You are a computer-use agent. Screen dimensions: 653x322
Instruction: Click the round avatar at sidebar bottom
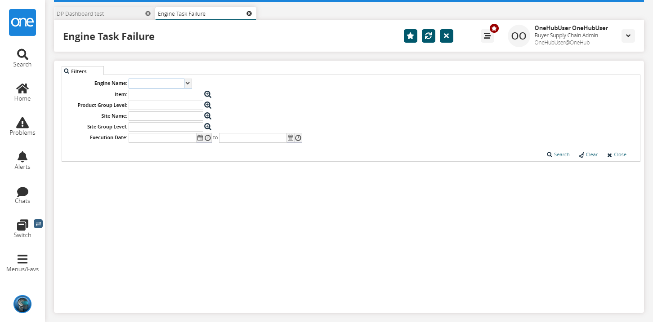(x=22, y=304)
